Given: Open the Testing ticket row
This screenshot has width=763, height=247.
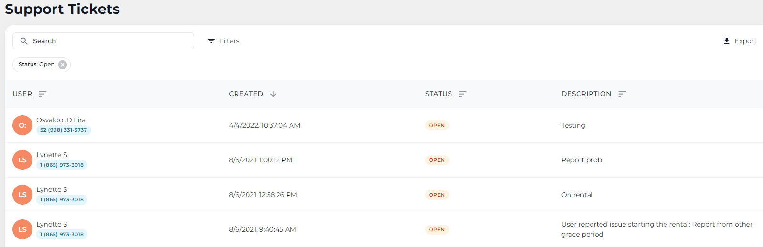Looking at the screenshot, I should pos(573,125).
